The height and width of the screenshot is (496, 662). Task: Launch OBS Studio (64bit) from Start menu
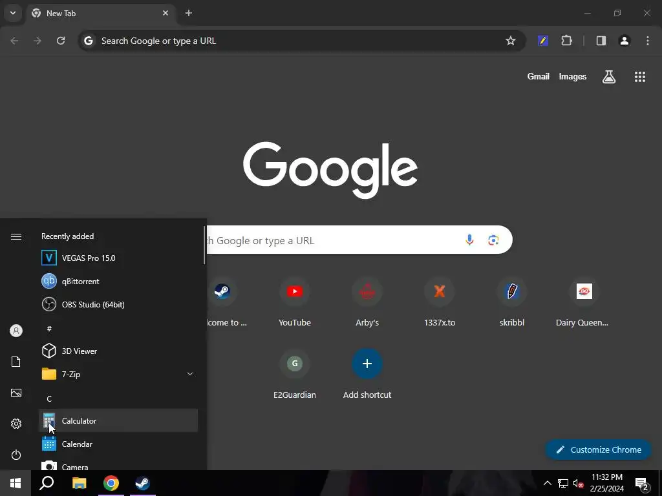click(x=118, y=305)
